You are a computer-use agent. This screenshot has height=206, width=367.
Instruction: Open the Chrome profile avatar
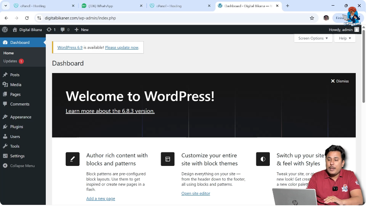[x=326, y=18]
